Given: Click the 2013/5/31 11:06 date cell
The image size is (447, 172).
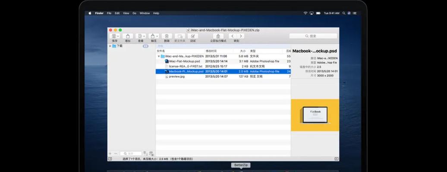Looking at the screenshot, I should (216, 56).
